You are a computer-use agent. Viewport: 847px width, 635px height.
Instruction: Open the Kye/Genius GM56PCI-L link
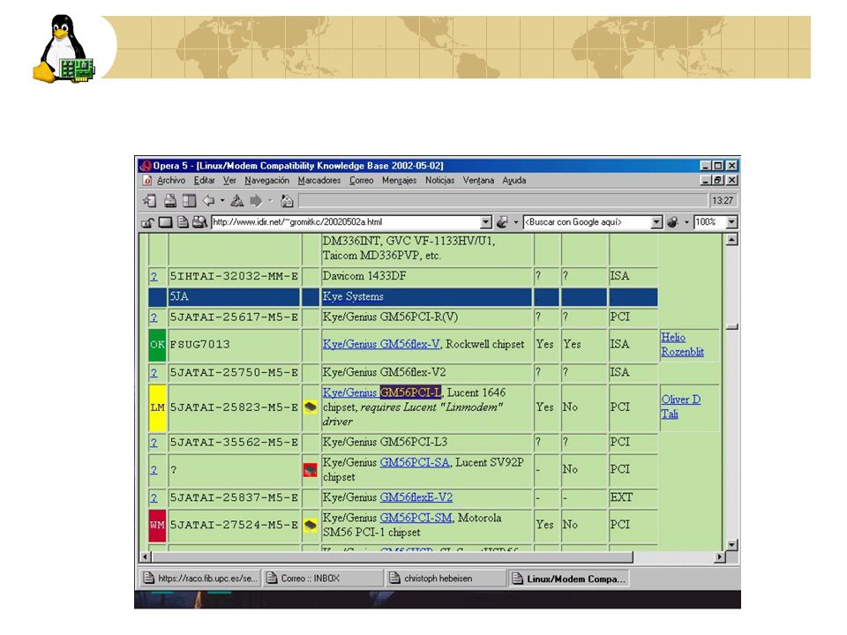(x=382, y=392)
